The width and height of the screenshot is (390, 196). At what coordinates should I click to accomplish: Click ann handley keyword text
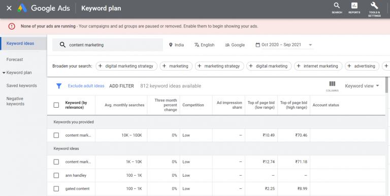(x=76, y=175)
